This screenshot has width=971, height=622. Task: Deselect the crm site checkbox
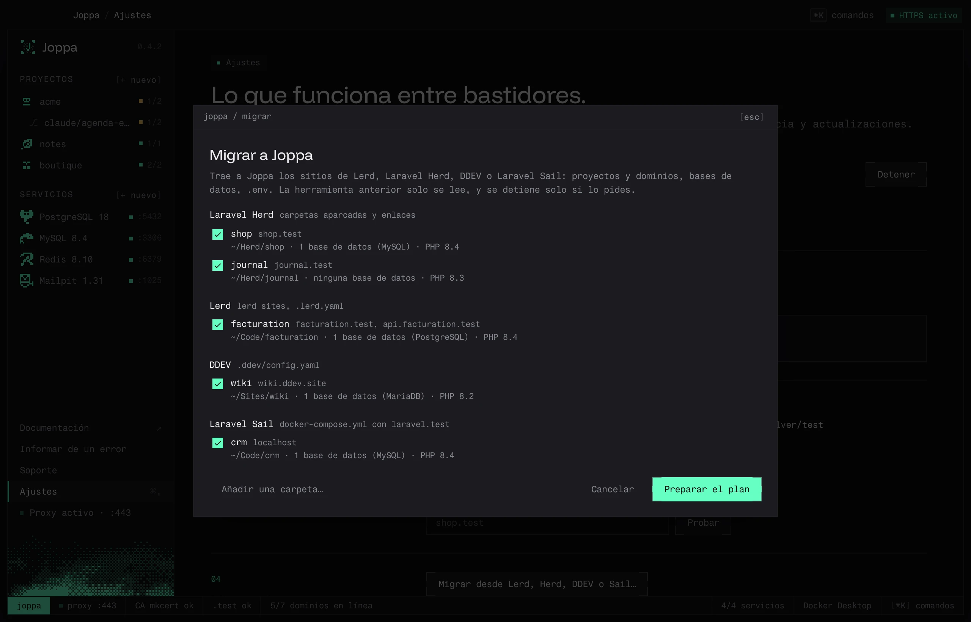[218, 443]
